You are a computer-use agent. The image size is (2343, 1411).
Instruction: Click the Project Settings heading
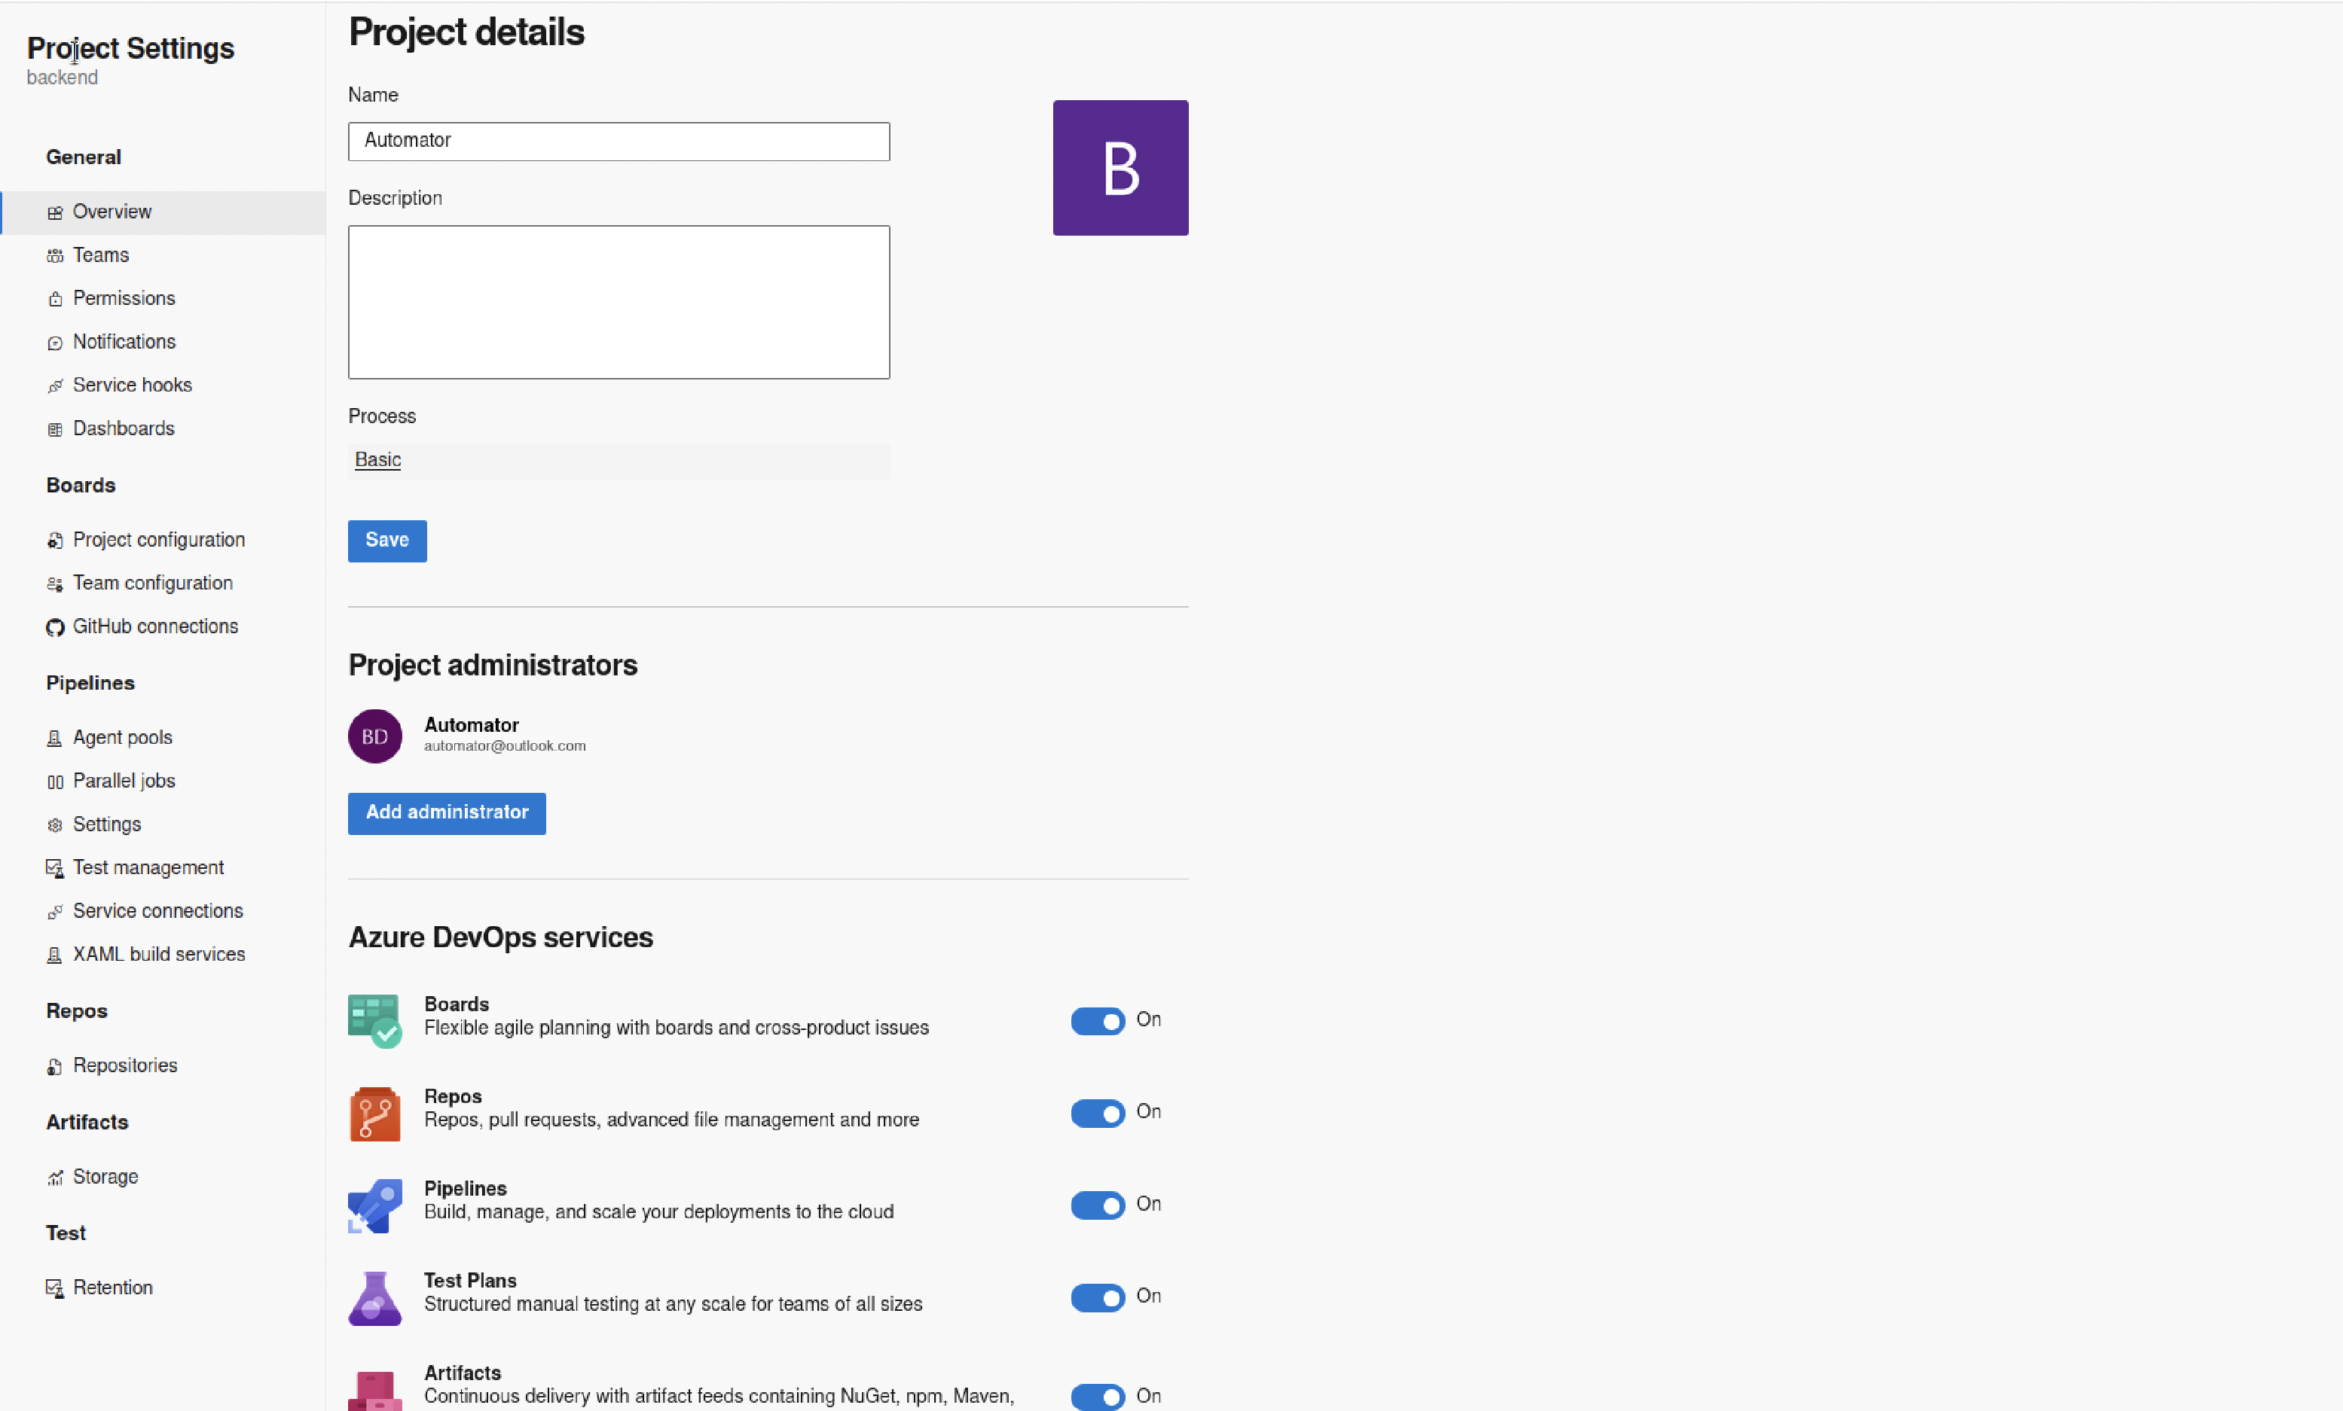click(130, 48)
